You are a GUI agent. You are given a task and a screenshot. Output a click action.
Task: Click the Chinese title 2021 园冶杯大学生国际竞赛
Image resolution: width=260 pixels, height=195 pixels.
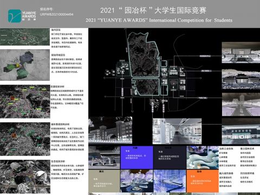coord(153,10)
